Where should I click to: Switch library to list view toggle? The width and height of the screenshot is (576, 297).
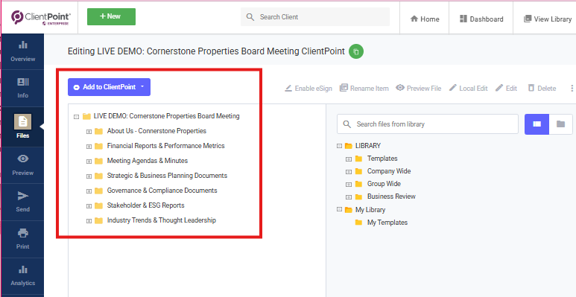(537, 124)
